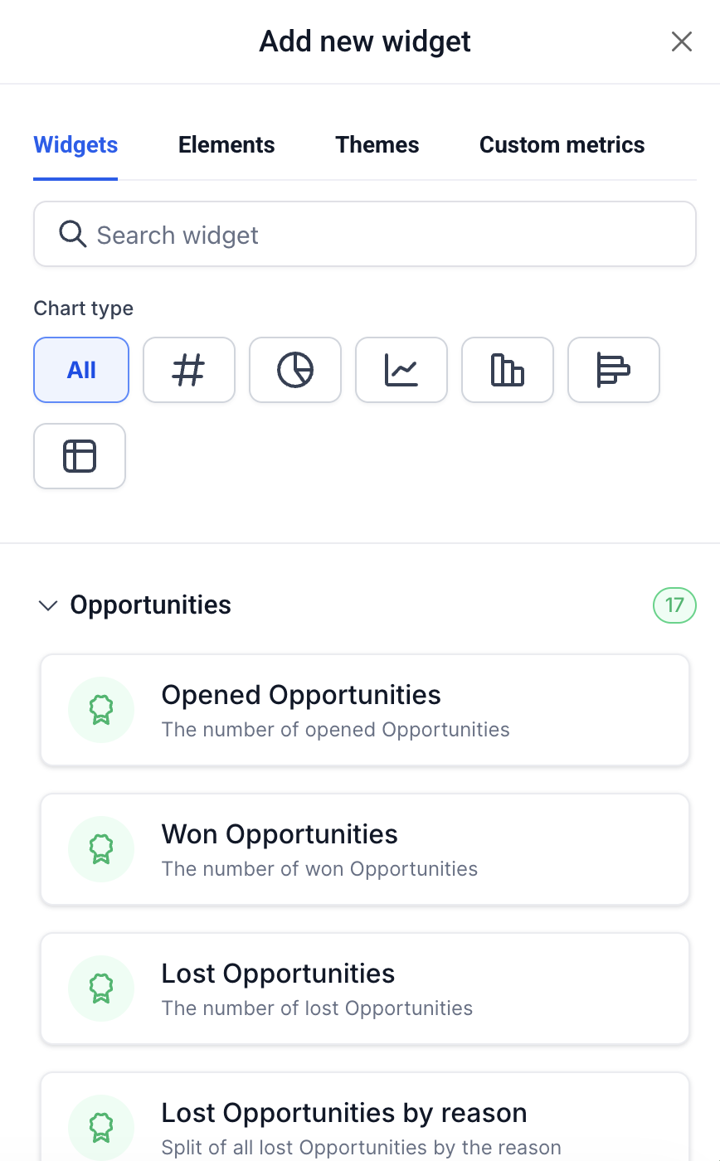
Task: Select the Widgets tab
Action: 75,145
